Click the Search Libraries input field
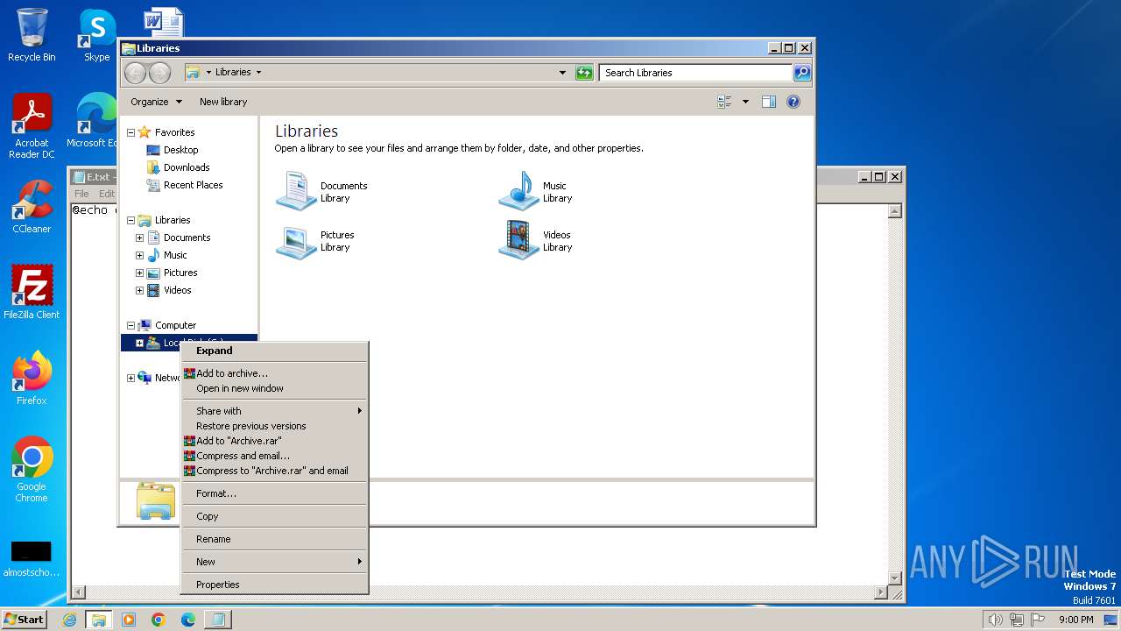 696,73
